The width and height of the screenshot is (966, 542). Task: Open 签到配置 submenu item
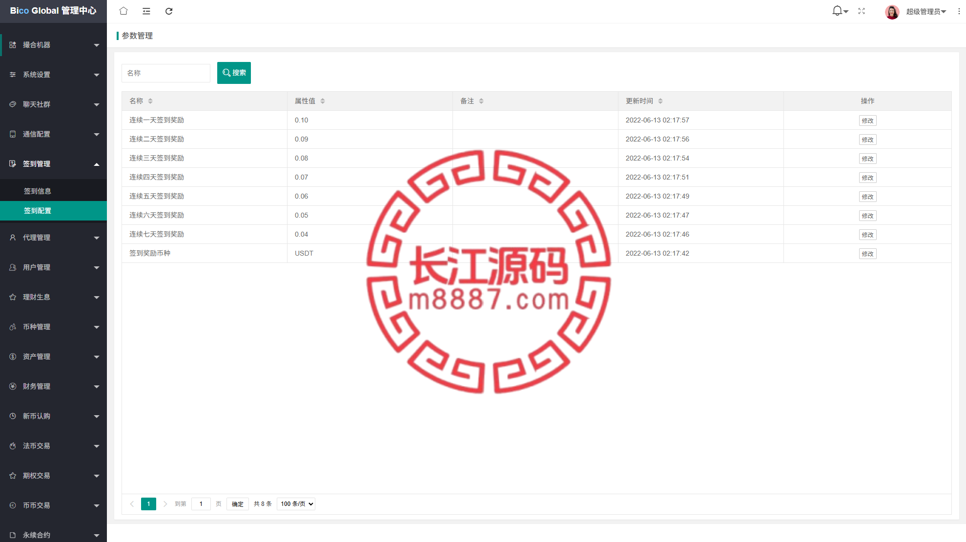click(54, 211)
